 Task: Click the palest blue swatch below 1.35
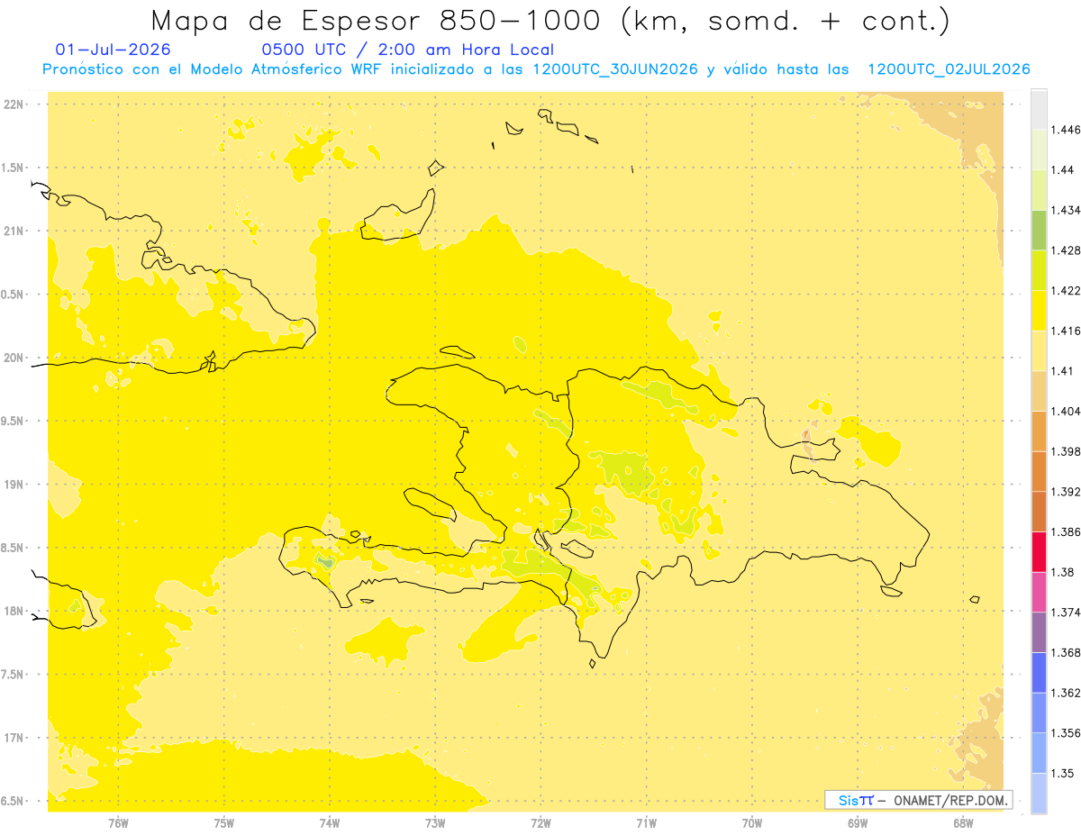pos(1040,793)
